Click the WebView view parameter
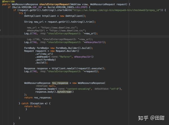The image size is (169, 125). pyautogui.click(x=79, y=4)
